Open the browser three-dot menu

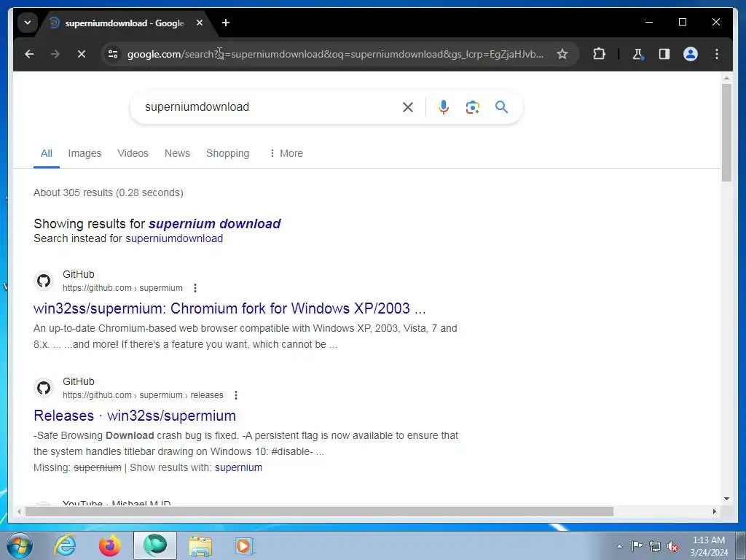point(717,54)
